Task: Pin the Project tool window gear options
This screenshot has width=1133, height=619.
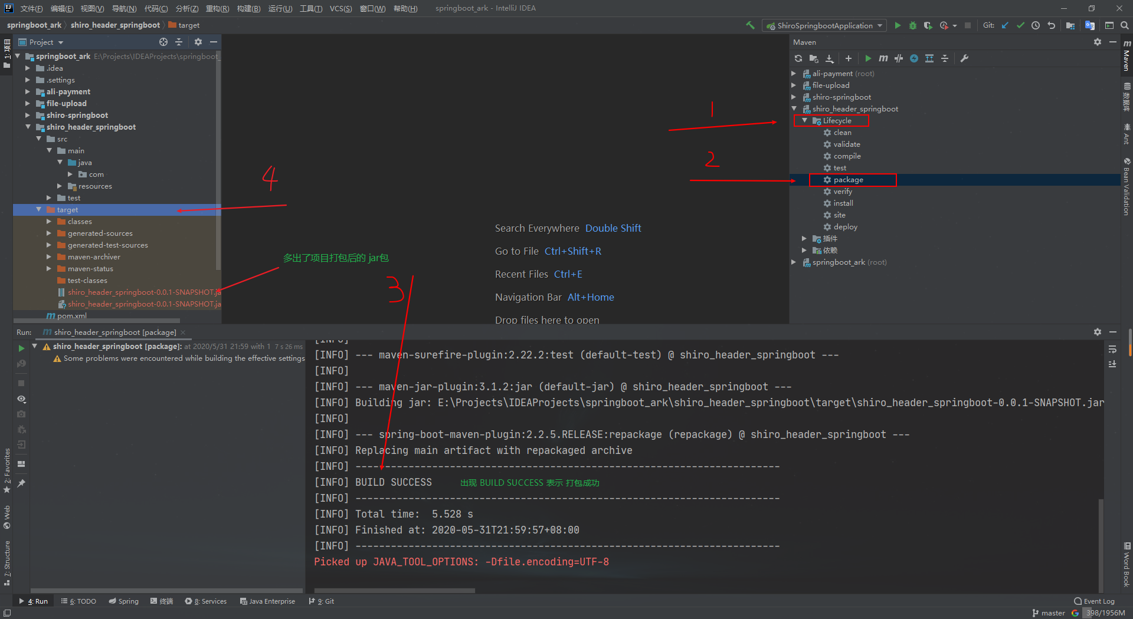Action: 197,42
